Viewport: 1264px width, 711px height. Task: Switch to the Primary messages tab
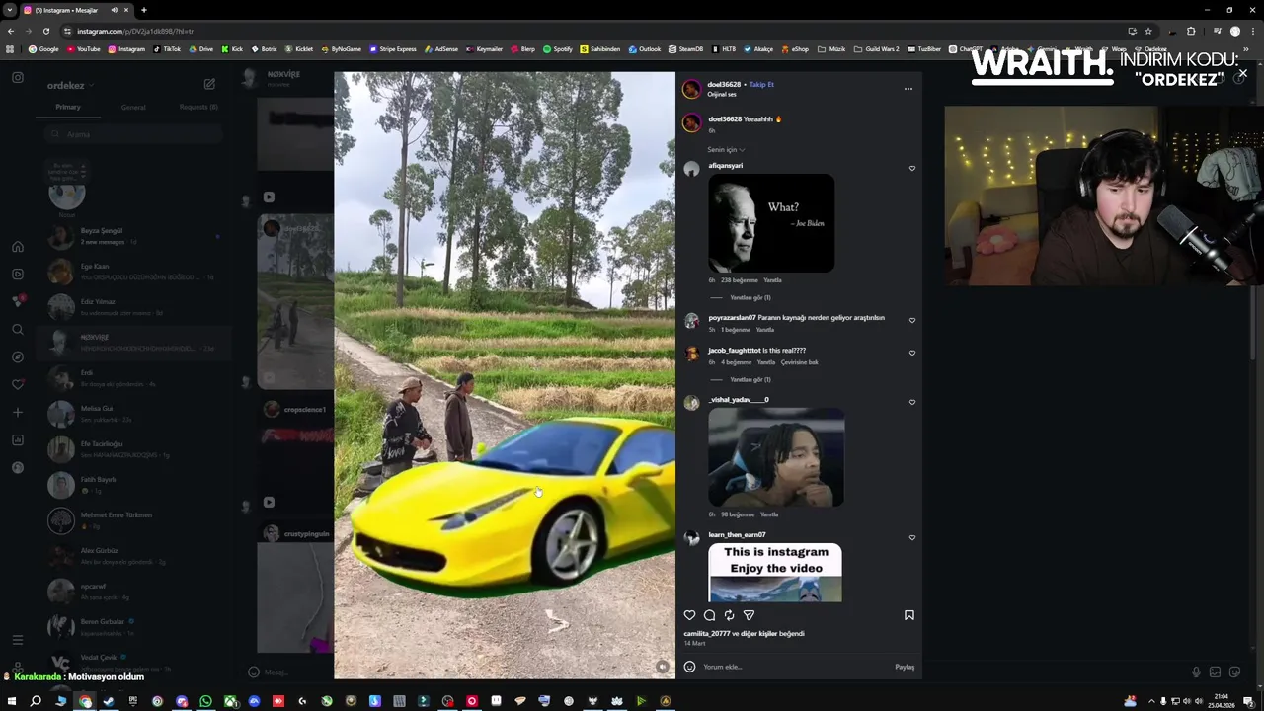(68, 107)
